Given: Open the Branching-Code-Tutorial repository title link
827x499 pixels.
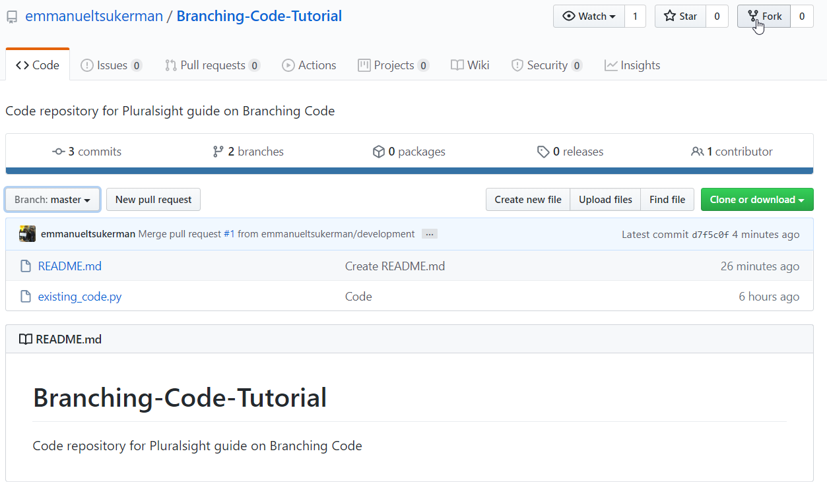Looking at the screenshot, I should coord(259,16).
